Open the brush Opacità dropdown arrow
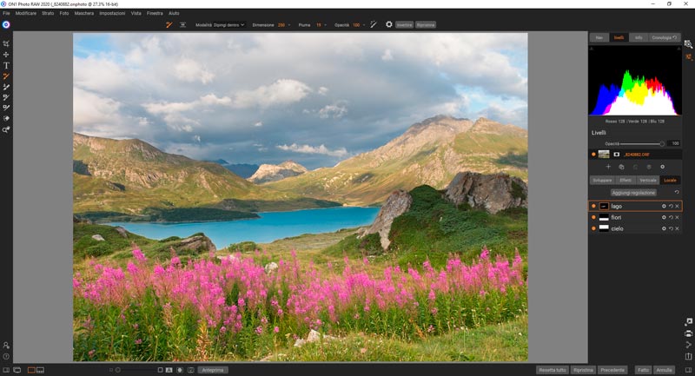The height and width of the screenshot is (376, 695). pyautogui.click(x=364, y=25)
